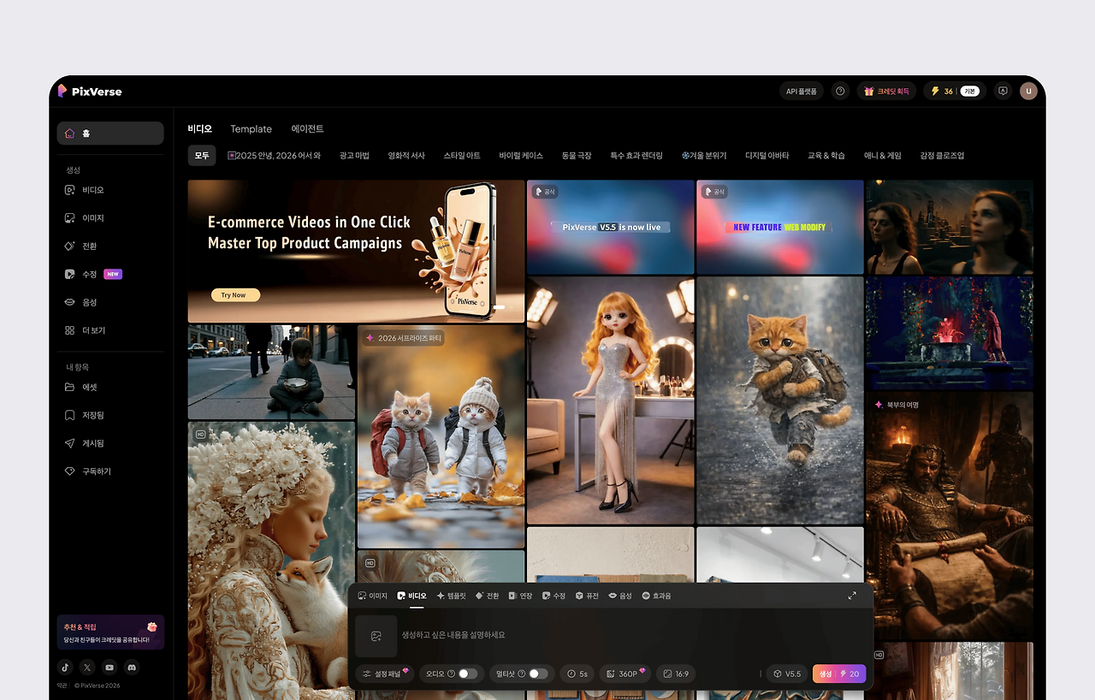Filter by 디지털 아바타 category
Image resolution: width=1095 pixels, height=700 pixels.
[x=767, y=156]
